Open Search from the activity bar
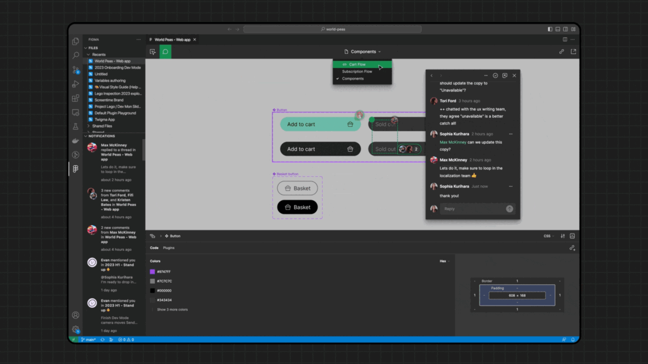This screenshot has height=364, width=648. 76,55
